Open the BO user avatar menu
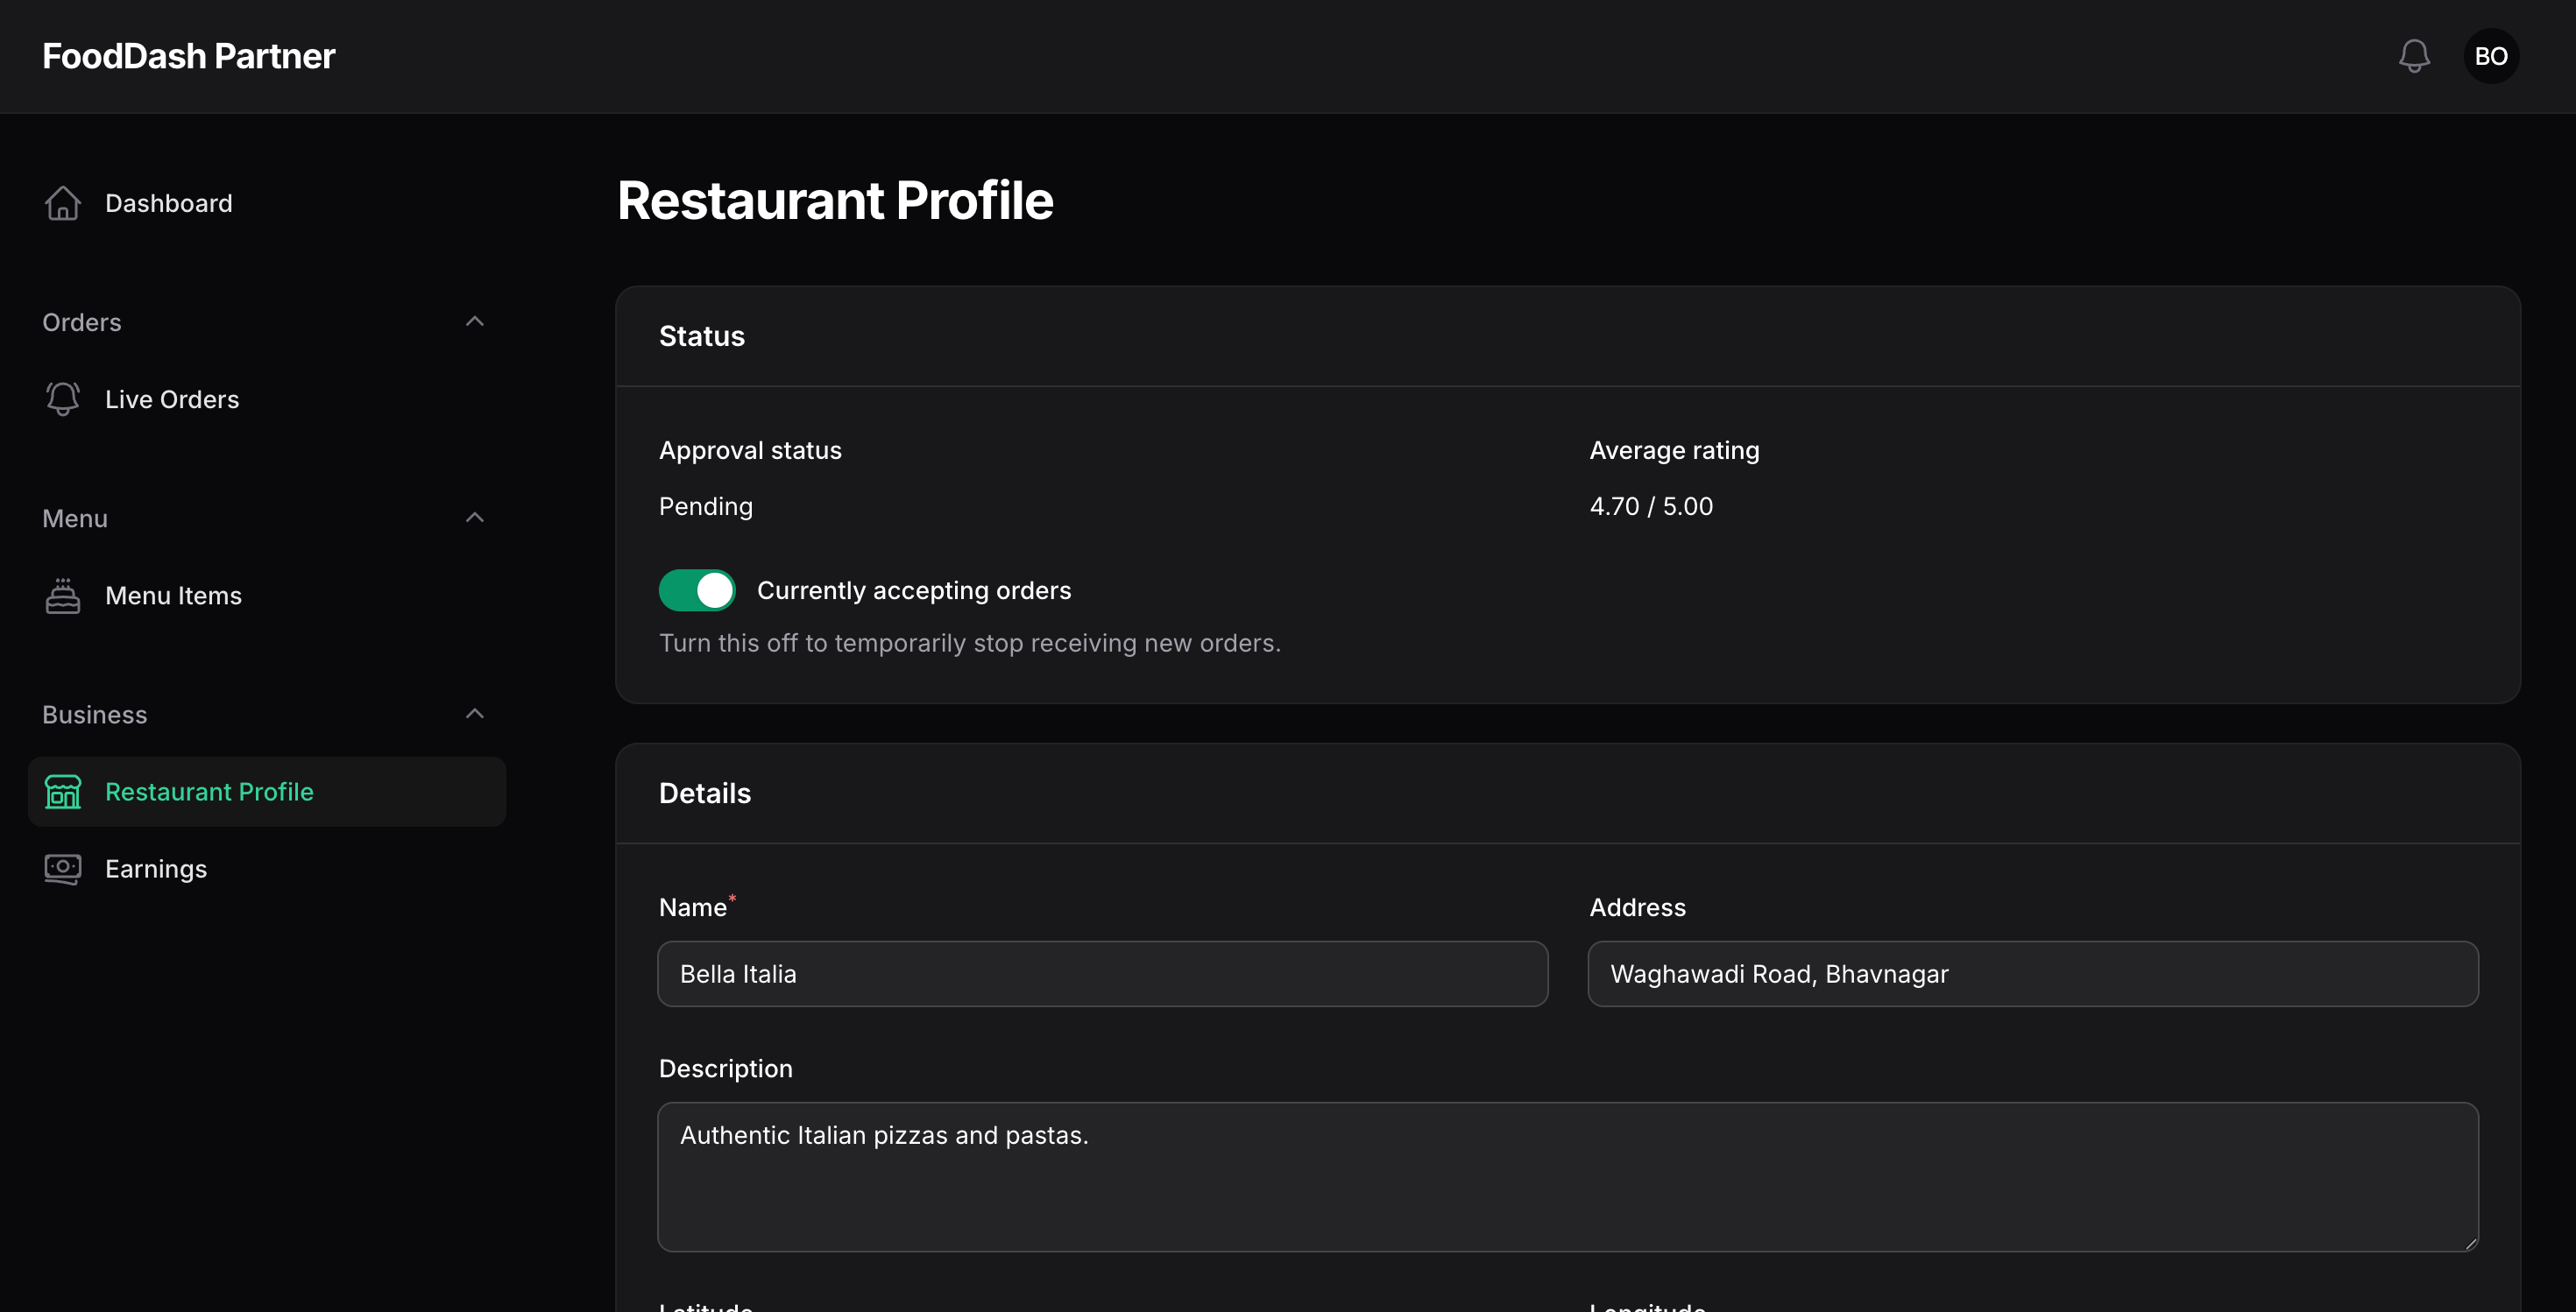Viewport: 2576px width, 1312px height. [2491, 56]
